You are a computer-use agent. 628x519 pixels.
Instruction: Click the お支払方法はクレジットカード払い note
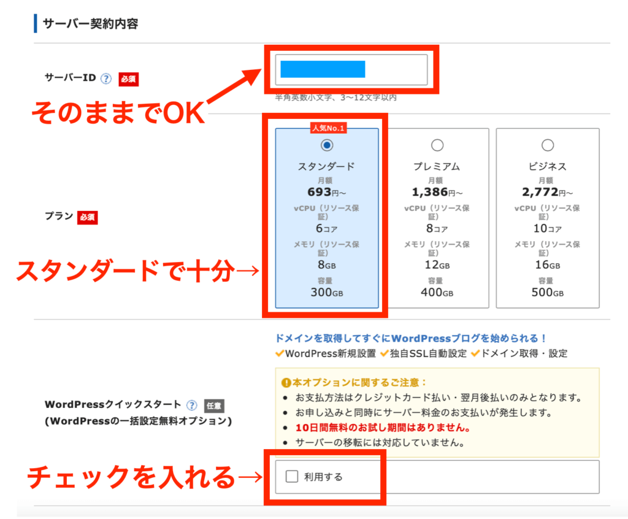[439, 398]
